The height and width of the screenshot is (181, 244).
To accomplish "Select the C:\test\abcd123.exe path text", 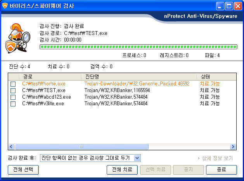I will [47, 97].
